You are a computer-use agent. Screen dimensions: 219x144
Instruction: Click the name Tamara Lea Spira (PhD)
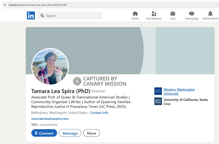click(61, 91)
